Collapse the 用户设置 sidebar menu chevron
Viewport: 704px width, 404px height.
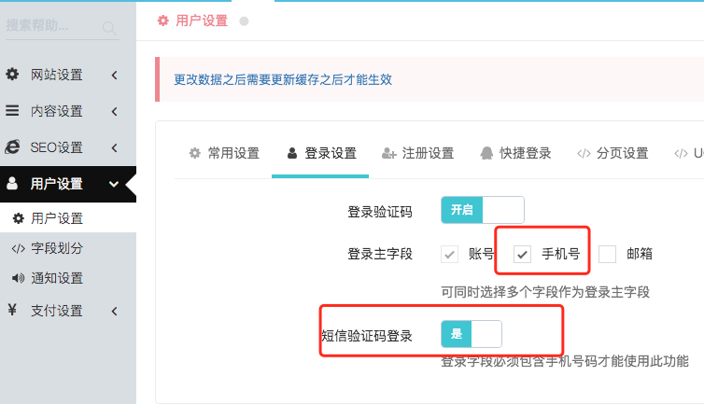114,184
